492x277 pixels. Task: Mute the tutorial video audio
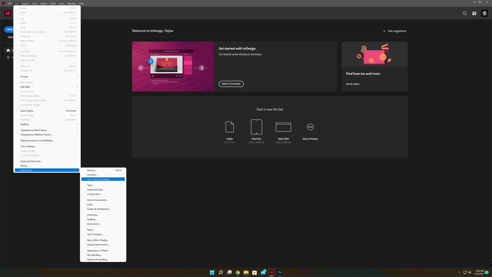pyautogui.click(x=177, y=76)
